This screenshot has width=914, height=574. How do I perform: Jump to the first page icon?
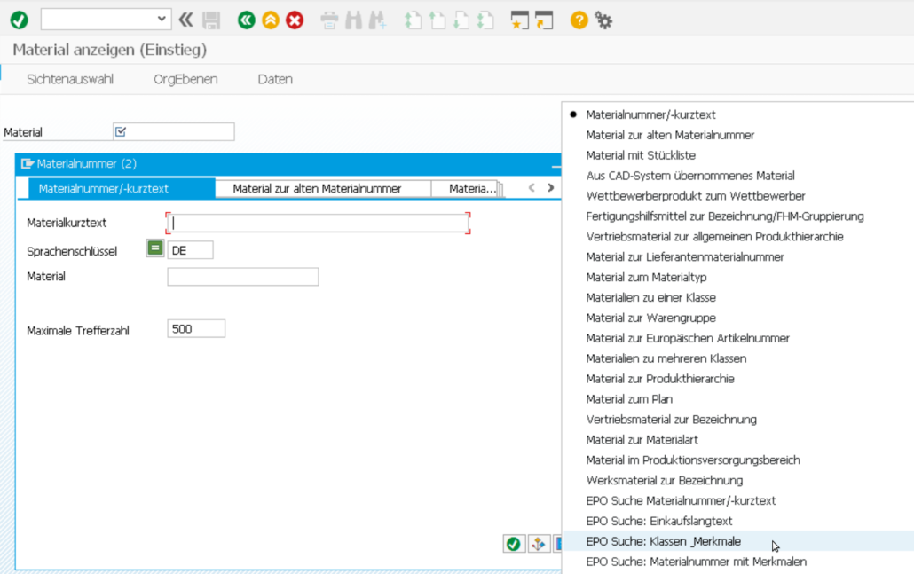[413, 20]
